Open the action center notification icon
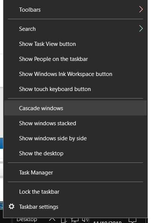155x223 pixels. (x=132, y=220)
